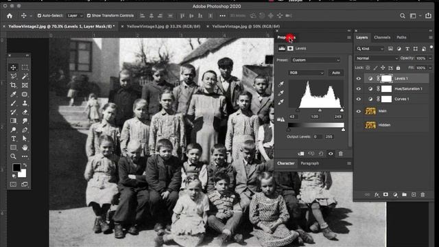Image resolution: width=439 pixels, height=247 pixels.
Task: Toggle Quick Mask mode
Action: 13,185
